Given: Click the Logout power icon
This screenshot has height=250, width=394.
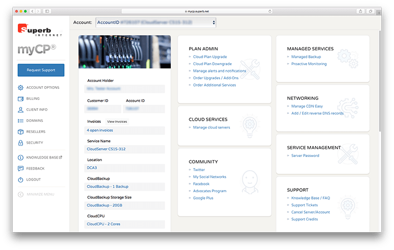Looking at the screenshot, I should click(20, 180).
